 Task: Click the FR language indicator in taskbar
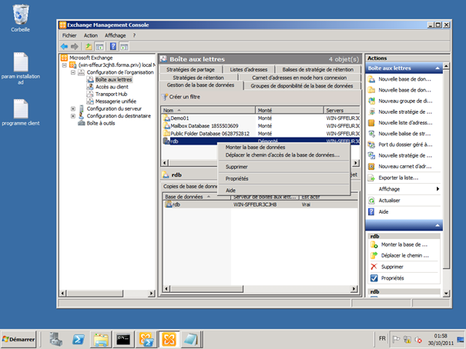click(x=382, y=338)
